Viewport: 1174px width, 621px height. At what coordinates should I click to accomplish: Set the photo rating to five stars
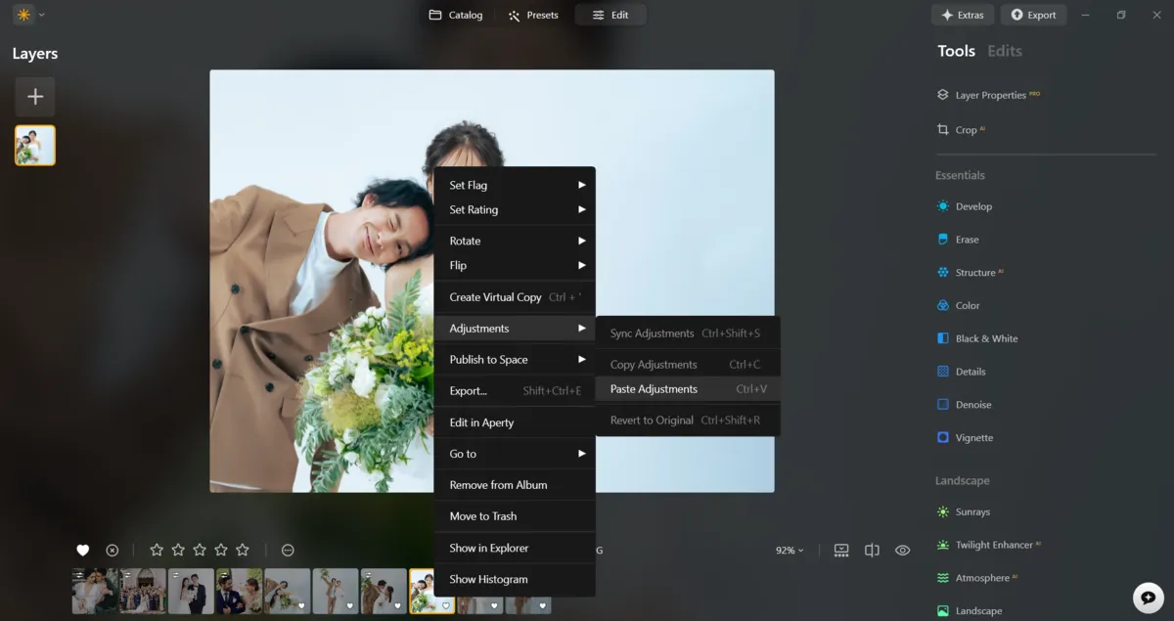coord(242,550)
